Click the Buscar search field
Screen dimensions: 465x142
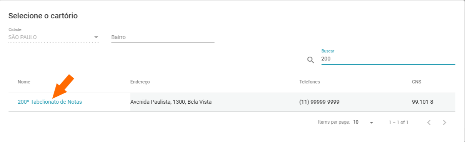[388, 59]
